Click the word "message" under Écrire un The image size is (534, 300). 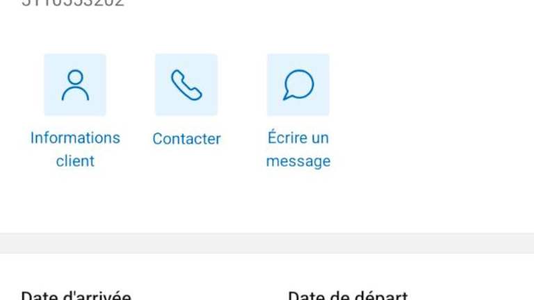298,161
